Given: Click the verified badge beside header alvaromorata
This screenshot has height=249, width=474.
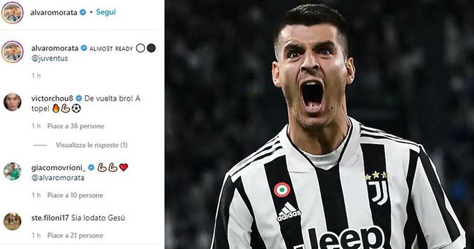Looking at the screenshot, I should pos(83,12).
